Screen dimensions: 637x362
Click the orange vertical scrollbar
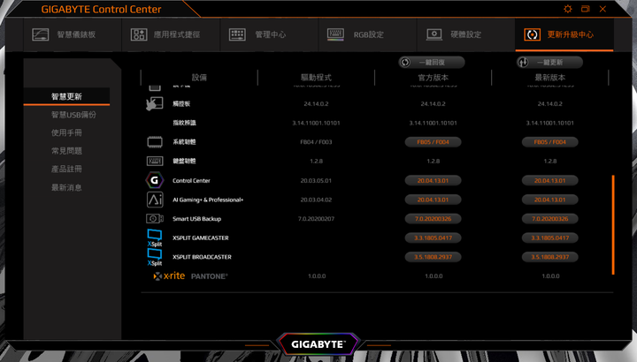point(613,224)
